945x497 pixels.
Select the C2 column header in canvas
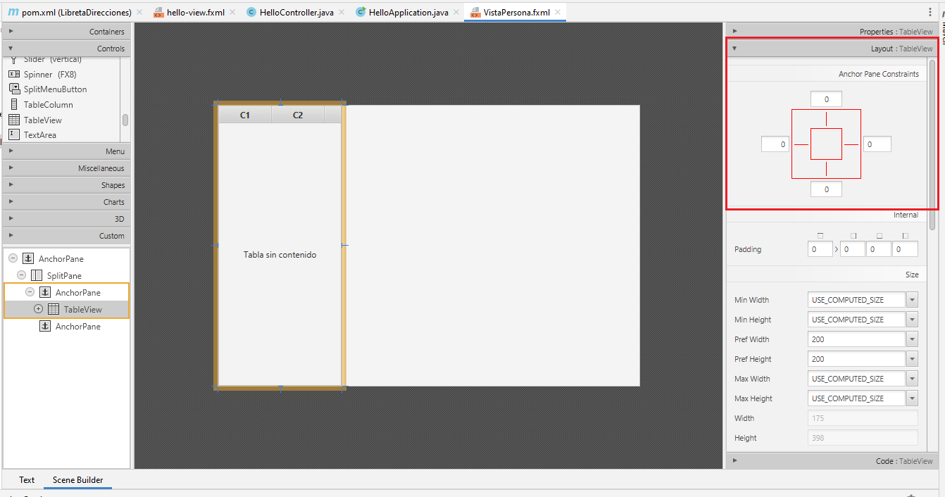298,115
